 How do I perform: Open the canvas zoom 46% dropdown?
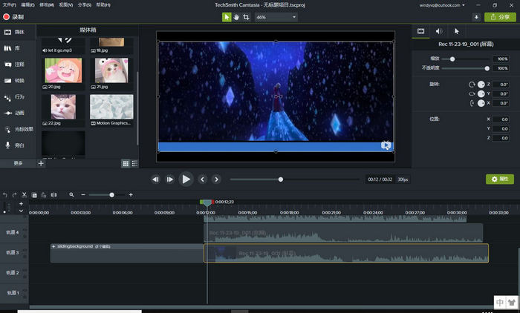point(276,17)
